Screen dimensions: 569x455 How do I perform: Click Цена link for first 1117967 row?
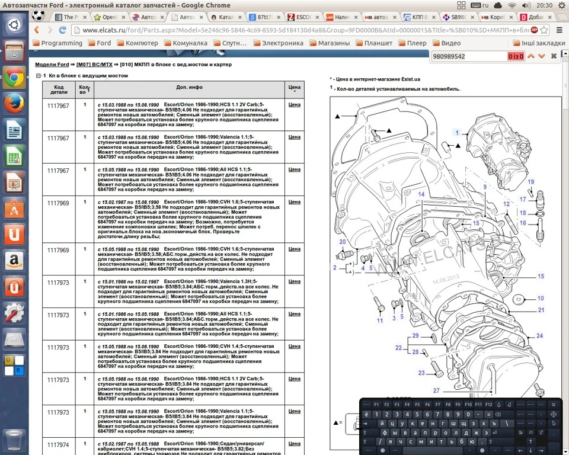(295, 104)
